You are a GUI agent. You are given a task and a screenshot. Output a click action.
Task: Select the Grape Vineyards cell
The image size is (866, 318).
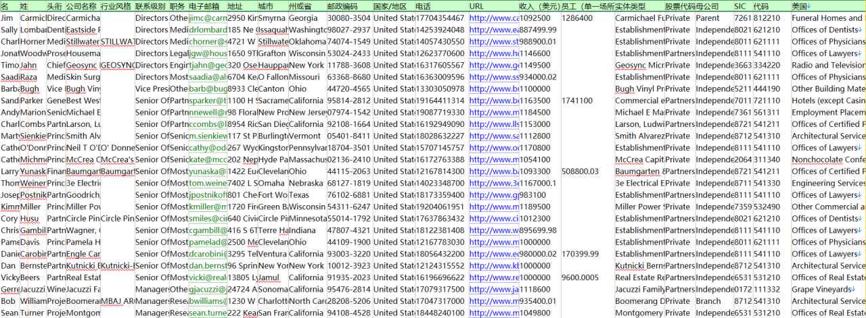(x=828, y=290)
